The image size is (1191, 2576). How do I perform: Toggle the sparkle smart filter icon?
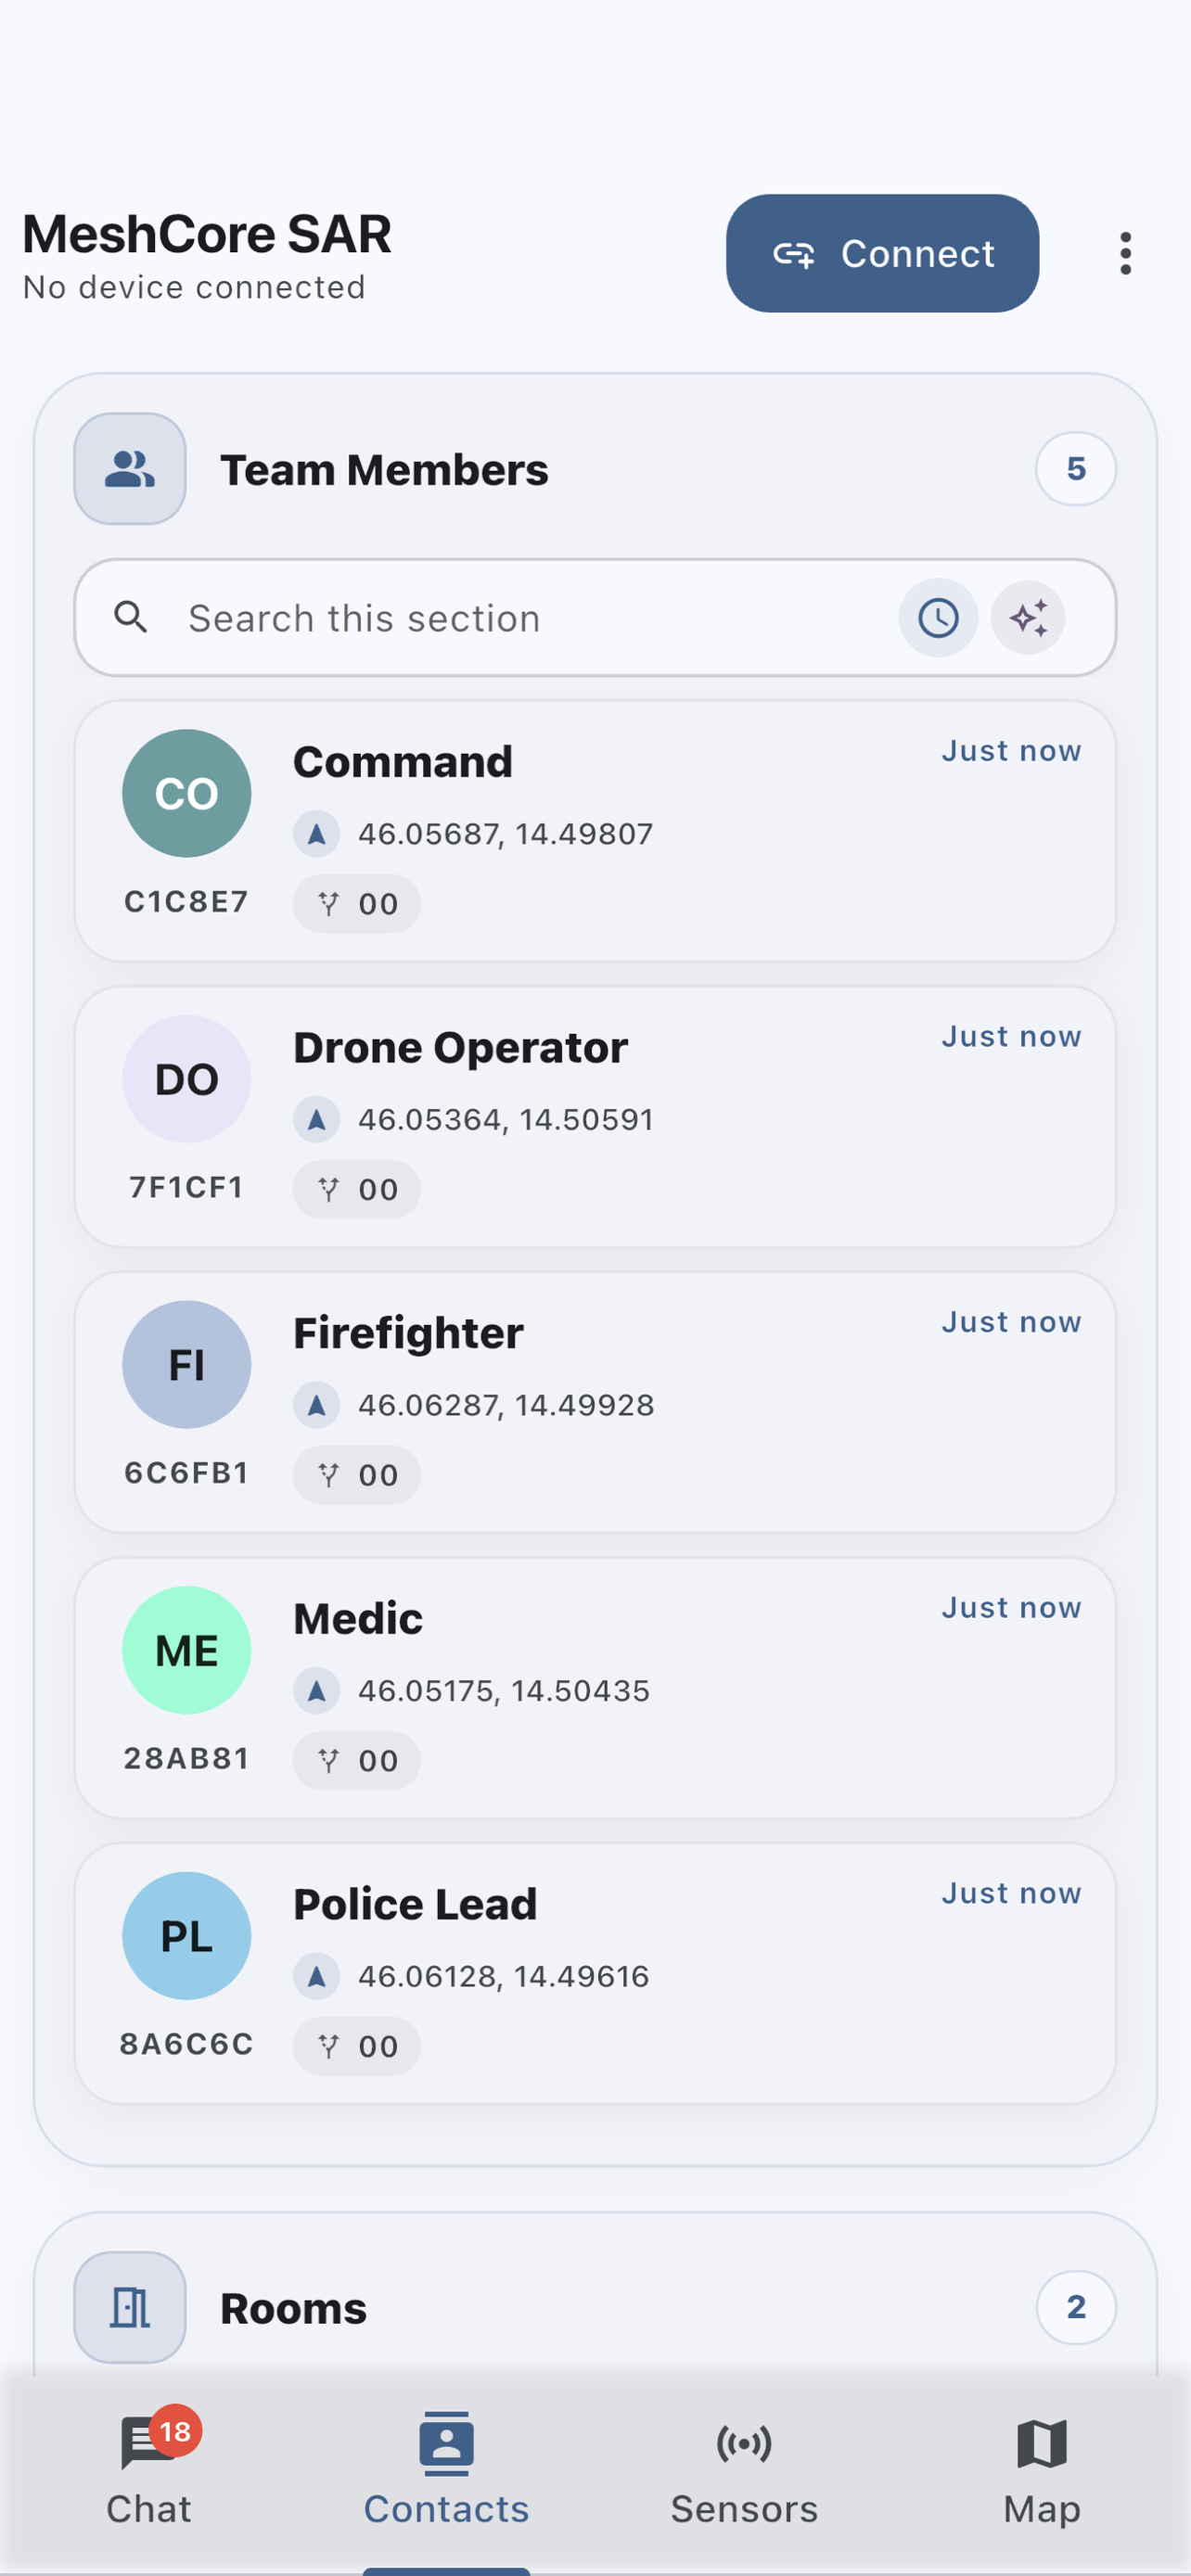click(1028, 618)
